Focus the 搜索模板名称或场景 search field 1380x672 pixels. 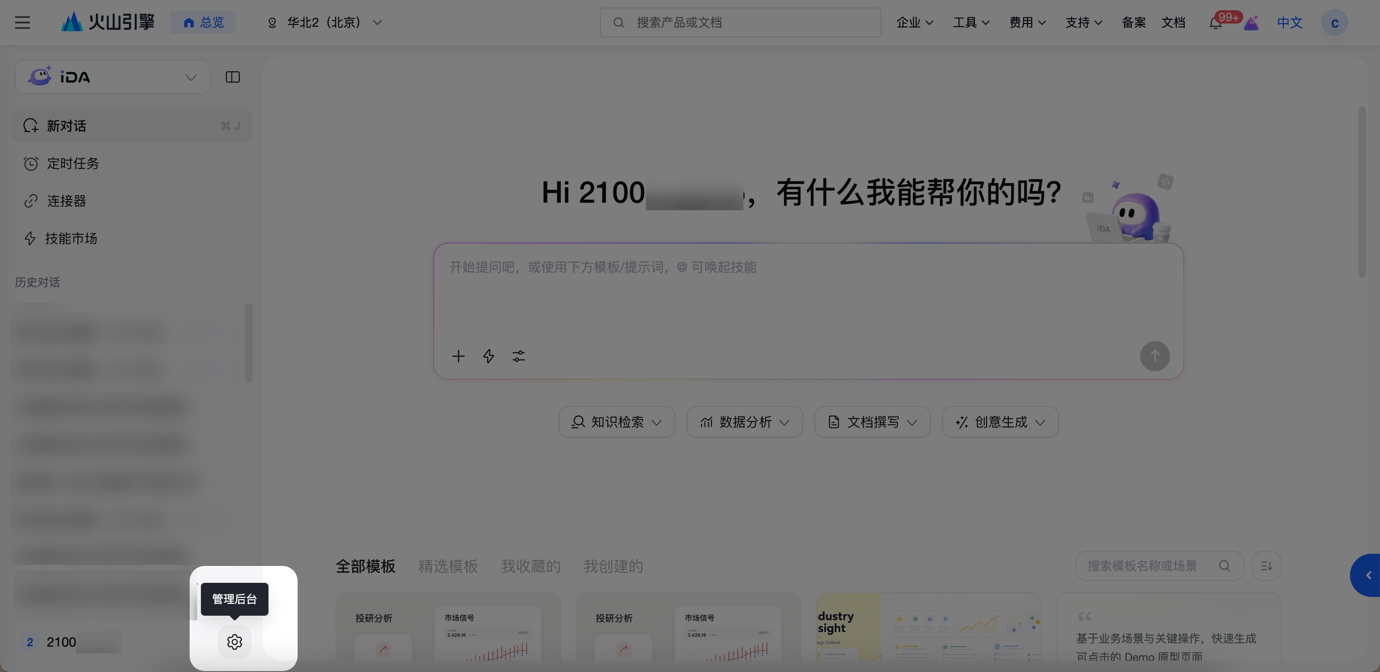point(1159,565)
